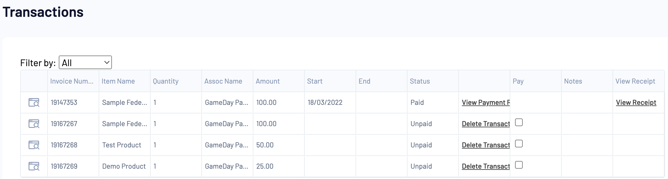Open the Filter by dropdown
This screenshot has height=179, width=668.
(x=85, y=63)
